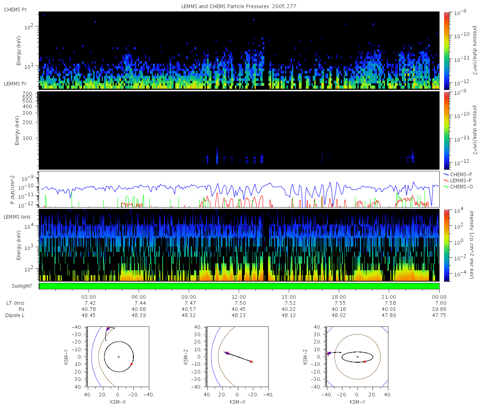This screenshot has width=488, height=407.
Task: Click the LEMMS-P red legend line
Action: pyautogui.click(x=446, y=180)
